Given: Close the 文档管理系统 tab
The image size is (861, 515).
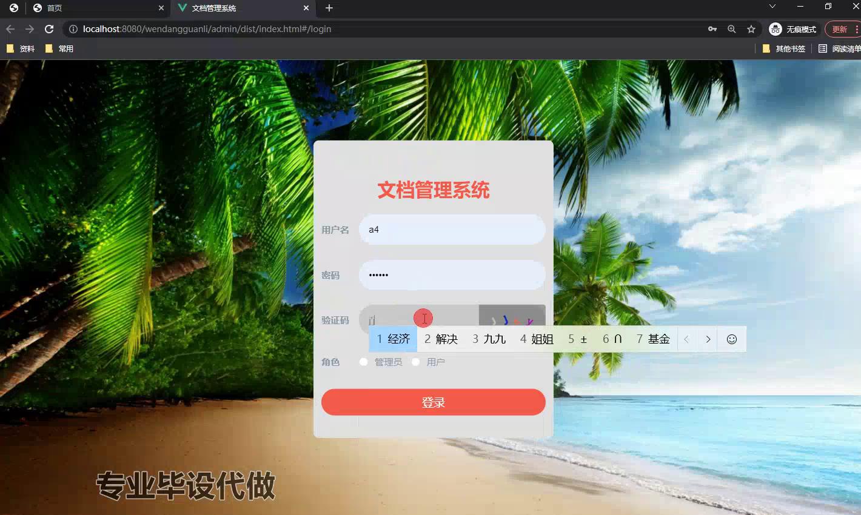Looking at the screenshot, I should (306, 8).
